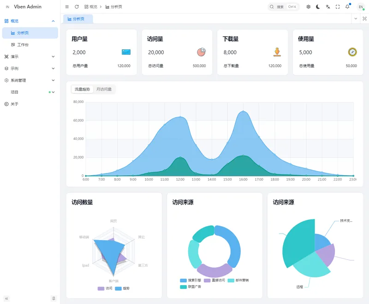Toggle dark mode with the moon icon
Image resolution: width=369 pixels, height=304 pixels.
pos(318,7)
